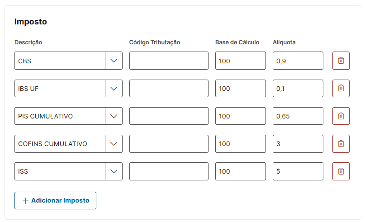This screenshot has width=365, height=222.
Task: Expand the COFINS CUMULATIVO dropdown
Action: pos(114,144)
